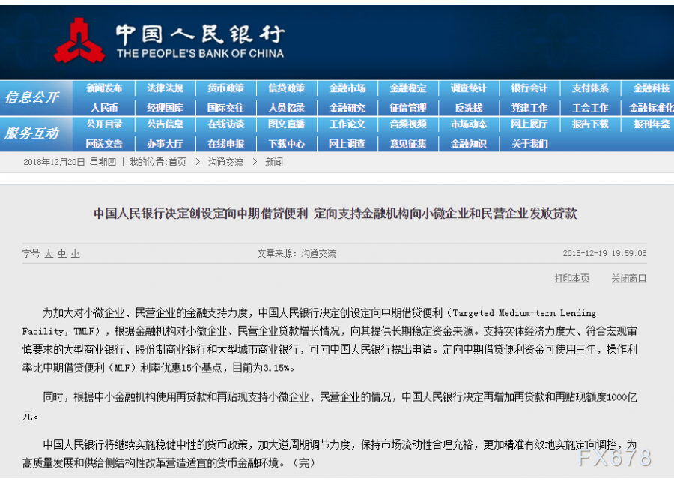This screenshot has height=484, width=674.
Task: Click 首页 in the breadcrumb
Action: (177, 162)
